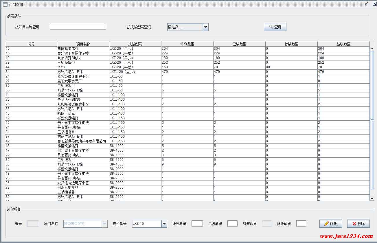Select row 34 planned quantity 479

tap(187, 72)
